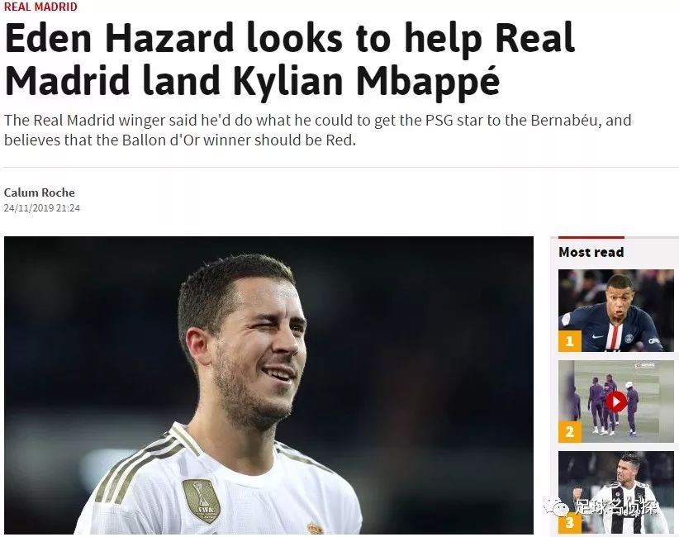Open most read Ronaldo story thumbnail

(x=615, y=492)
